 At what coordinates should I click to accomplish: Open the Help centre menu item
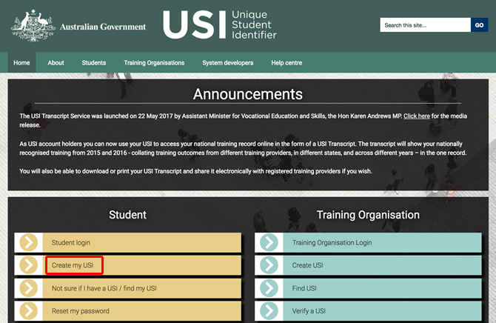[286, 63]
